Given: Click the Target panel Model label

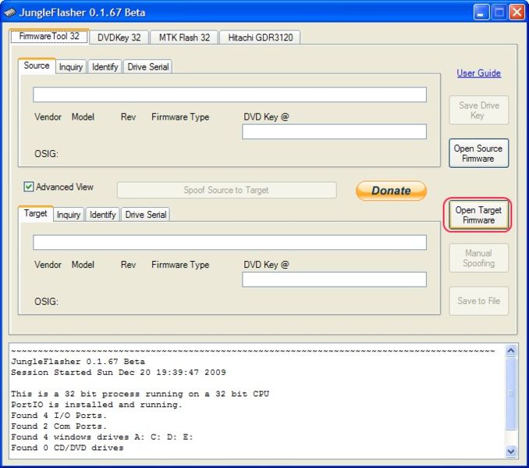Looking at the screenshot, I should point(83,265).
